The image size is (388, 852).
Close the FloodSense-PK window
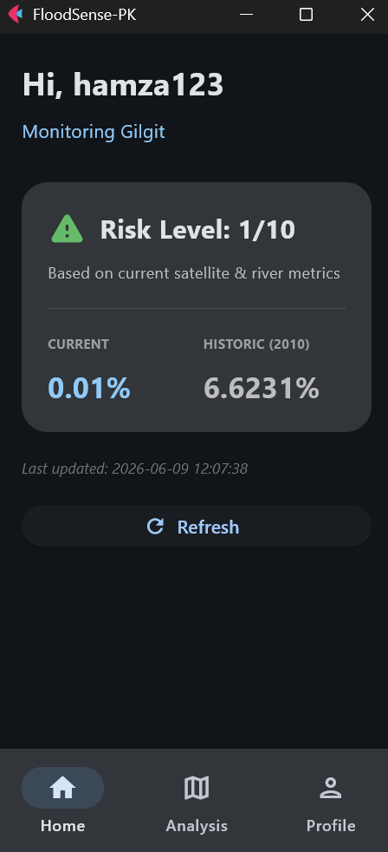pyautogui.click(x=367, y=15)
